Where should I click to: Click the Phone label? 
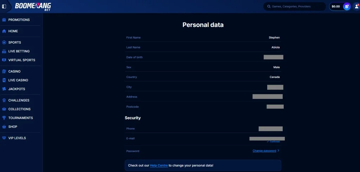(130, 129)
